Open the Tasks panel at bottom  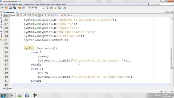coord(9,88)
